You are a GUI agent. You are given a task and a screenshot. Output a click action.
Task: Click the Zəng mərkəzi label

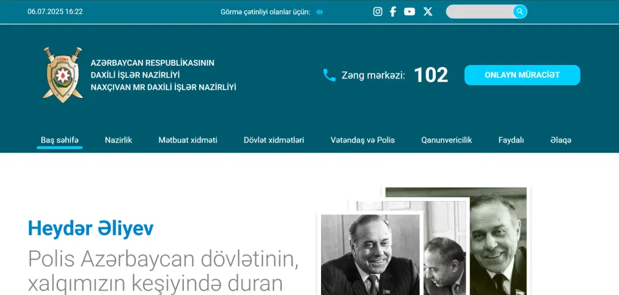pos(373,75)
